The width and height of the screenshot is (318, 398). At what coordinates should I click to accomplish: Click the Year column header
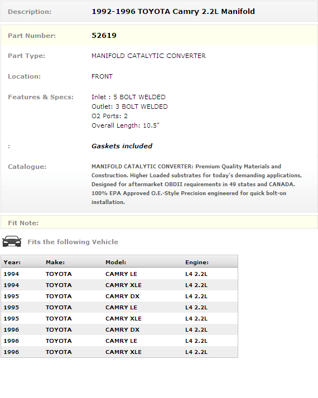[x=12, y=262]
